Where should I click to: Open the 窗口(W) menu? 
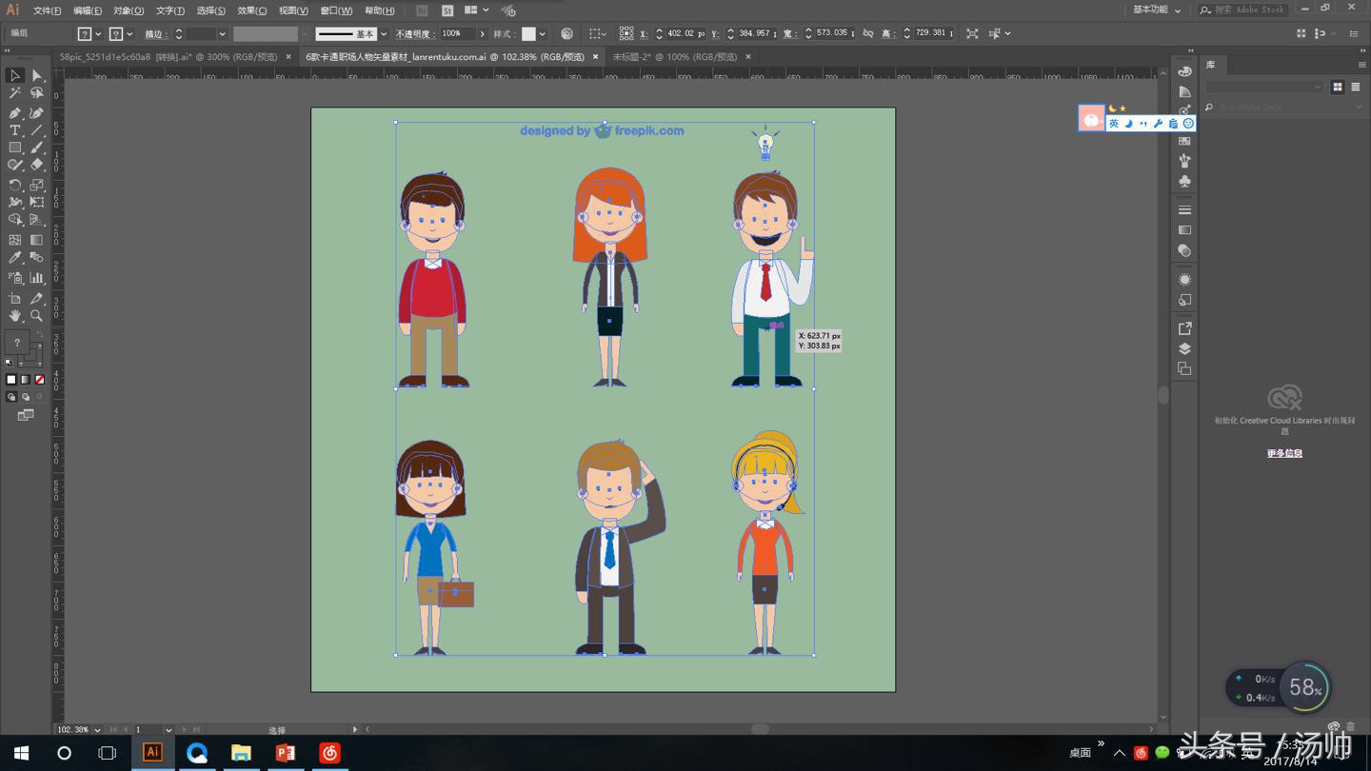(336, 10)
